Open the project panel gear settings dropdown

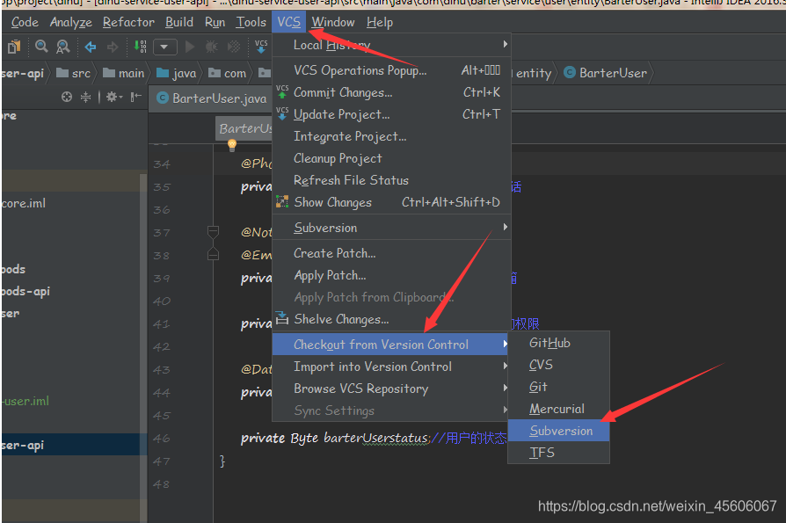coord(113,97)
